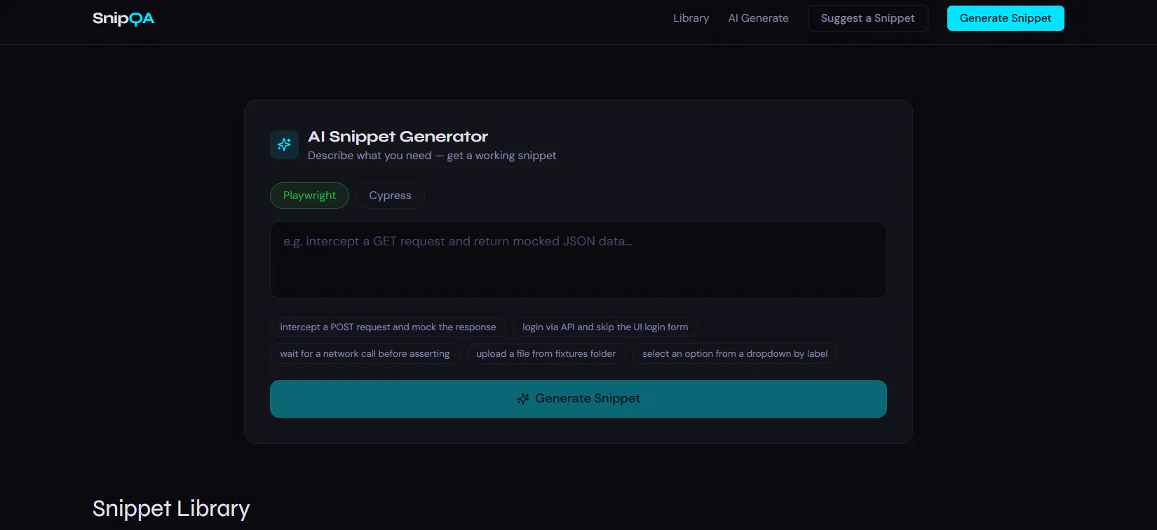Choose the 'login via API' suggestion chip
The image size is (1157, 530).
point(605,327)
